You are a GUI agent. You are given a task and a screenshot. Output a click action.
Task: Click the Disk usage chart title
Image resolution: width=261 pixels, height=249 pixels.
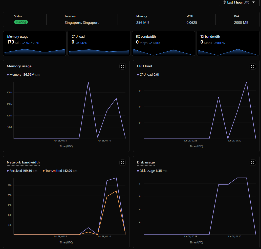point(146,162)
